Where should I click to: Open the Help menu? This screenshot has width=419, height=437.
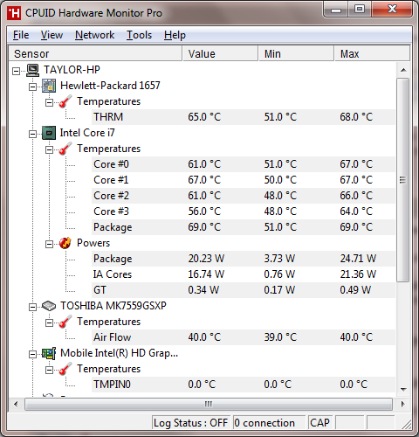pos(175,35)
